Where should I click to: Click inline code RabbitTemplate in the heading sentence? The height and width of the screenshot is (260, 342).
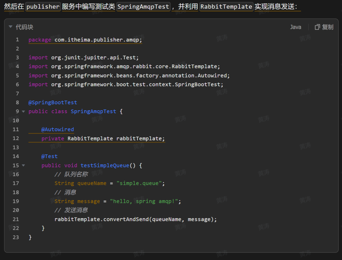coord(226,7)
